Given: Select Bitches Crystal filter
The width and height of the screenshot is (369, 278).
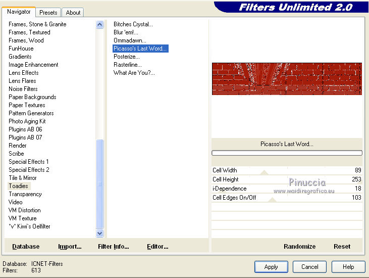Looking at the screenshot, I should coord(133,24).
